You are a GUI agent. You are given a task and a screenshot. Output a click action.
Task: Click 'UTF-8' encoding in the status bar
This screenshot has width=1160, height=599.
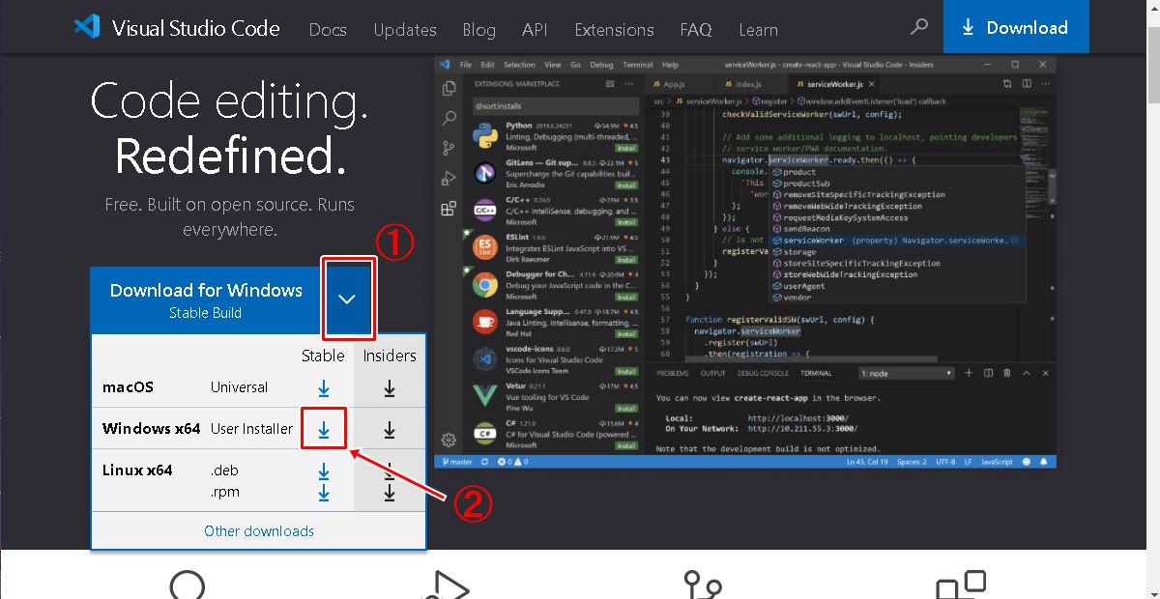pos(945,462)
